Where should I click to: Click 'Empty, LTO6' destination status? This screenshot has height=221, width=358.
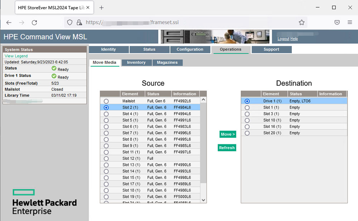click(x=300, y=101)
